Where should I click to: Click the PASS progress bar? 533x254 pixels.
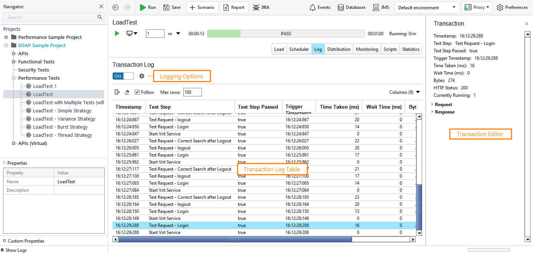[x=286, y=33]
